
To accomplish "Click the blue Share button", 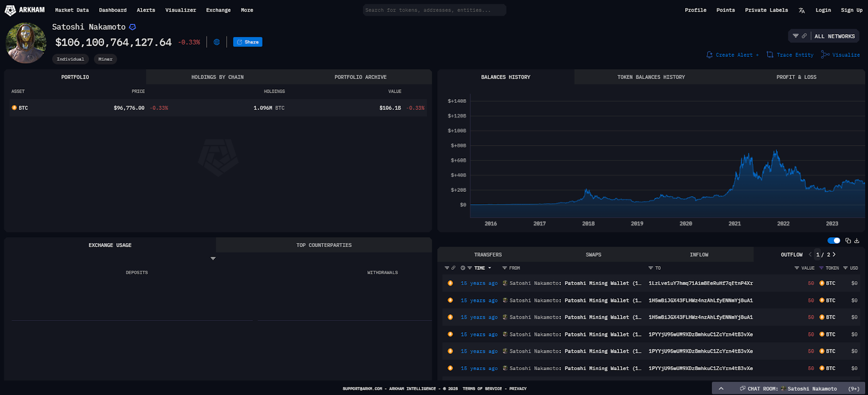I will [247, 42].
